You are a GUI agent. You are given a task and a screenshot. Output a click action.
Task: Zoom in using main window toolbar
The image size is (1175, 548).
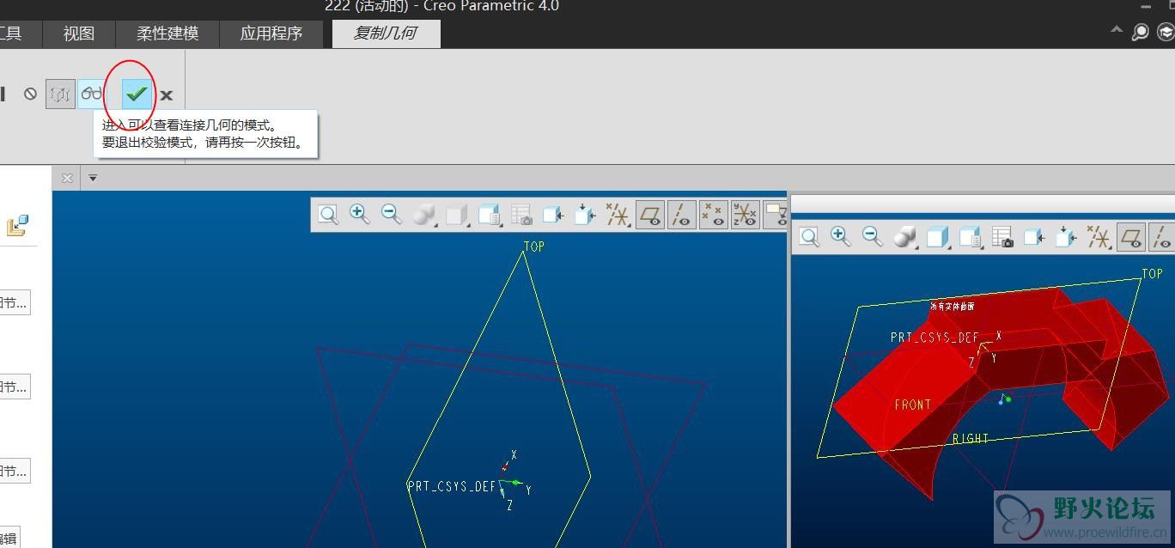click(x=360, y=215)
